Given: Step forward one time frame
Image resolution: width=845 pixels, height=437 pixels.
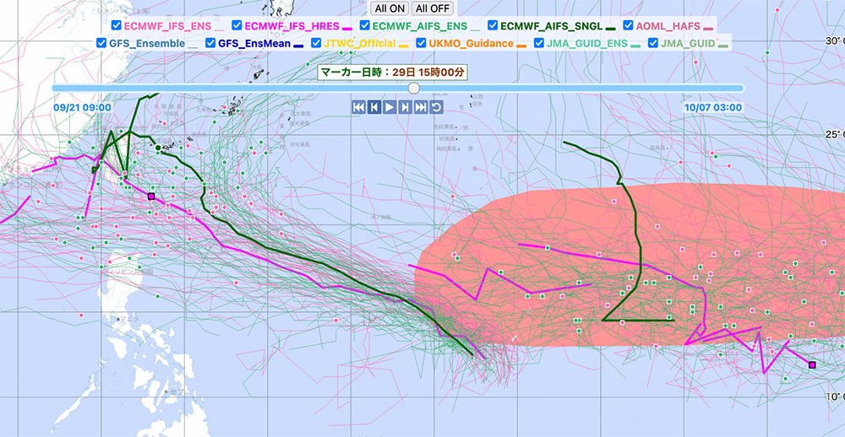Looking at the screenshot, I should (406, 107).
